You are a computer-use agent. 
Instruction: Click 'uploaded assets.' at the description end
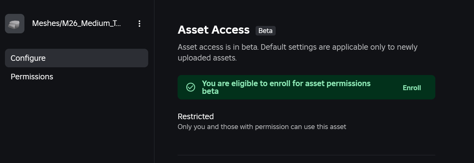[207, 58]
